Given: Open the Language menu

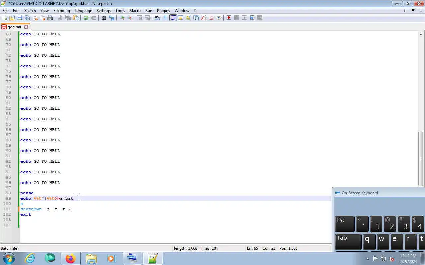Looking at the screenshot, I should pyautogui.click(x=83, y=11).
